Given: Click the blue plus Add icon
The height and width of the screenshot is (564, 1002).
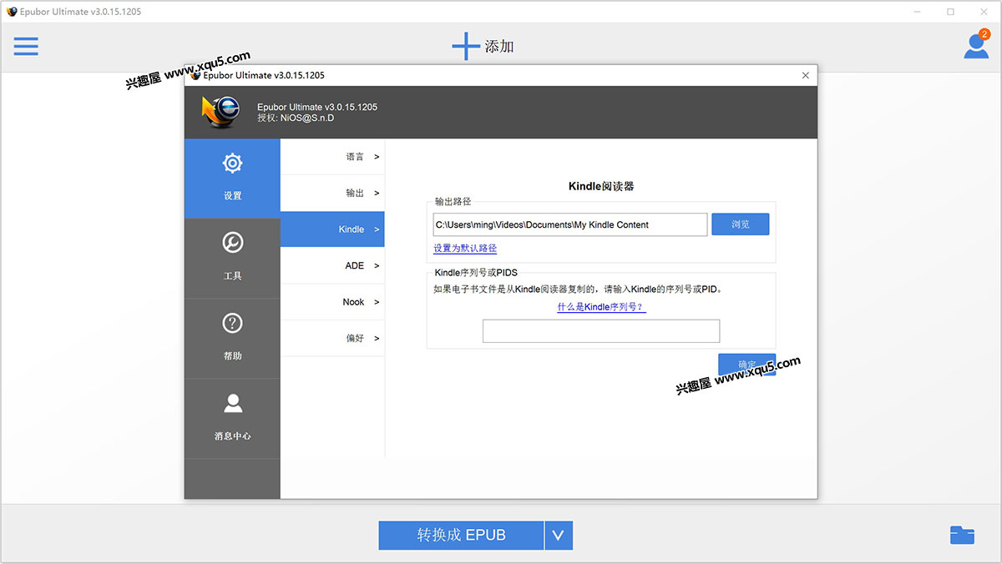Looking at the screenshot, I should point(465,46).
